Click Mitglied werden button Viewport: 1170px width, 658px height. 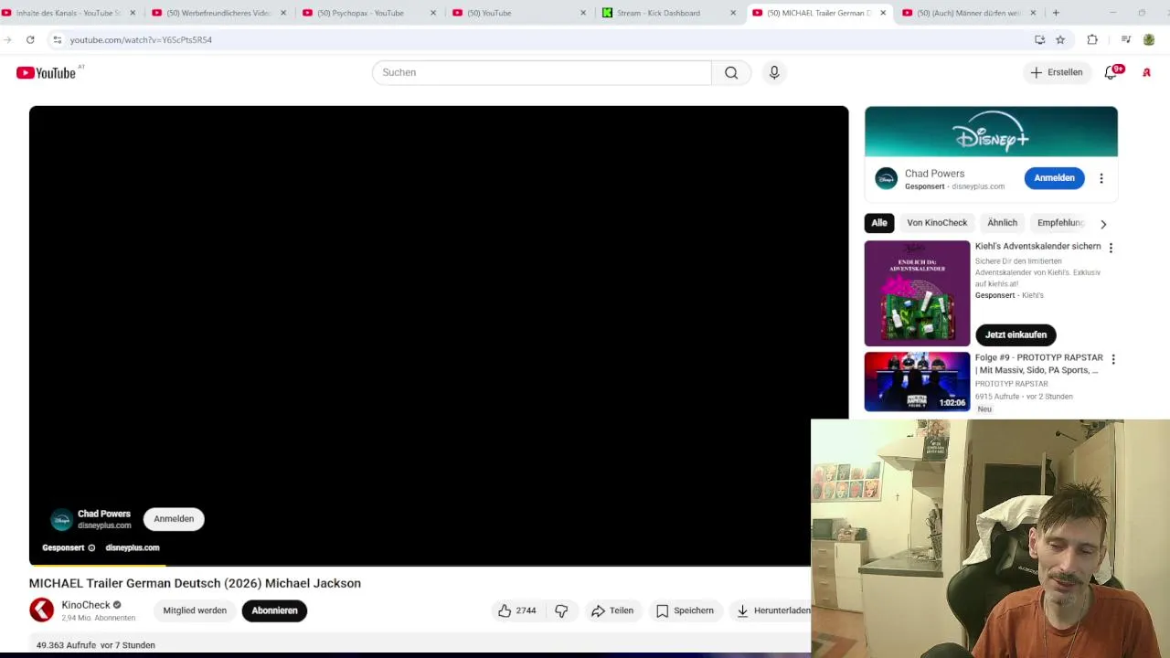[195, 610]
